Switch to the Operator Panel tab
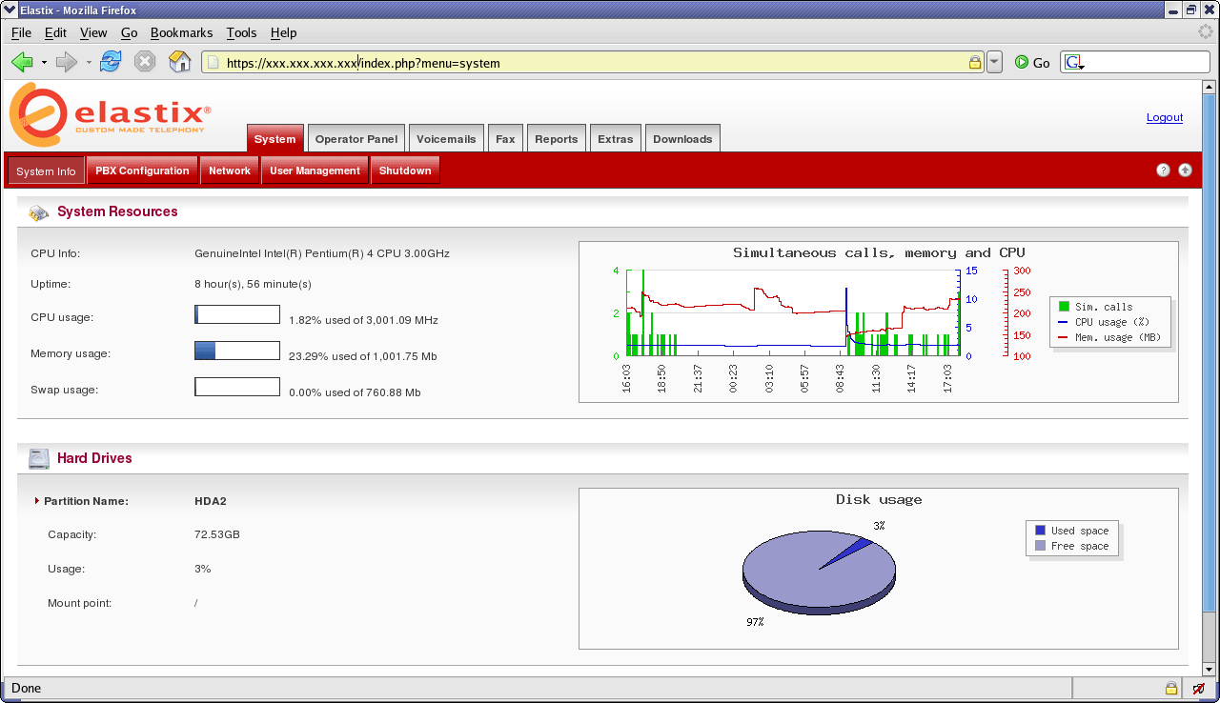Image resolution: width=1220 pixels, height=703 pixels. [356, 139]
